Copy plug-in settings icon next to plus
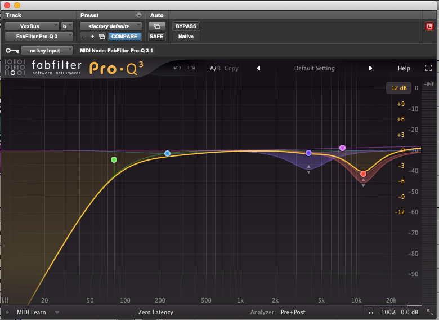Image resolution: width=439 pixels, height=320 pixels. 102,37
